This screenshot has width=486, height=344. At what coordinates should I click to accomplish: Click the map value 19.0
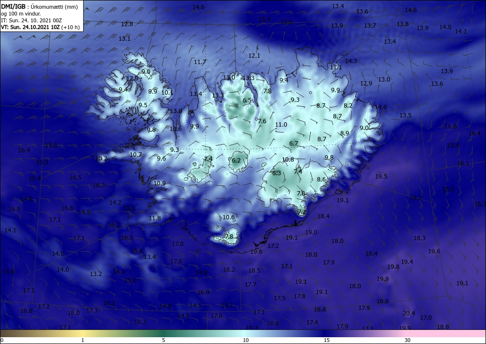[x=311, y=232]
